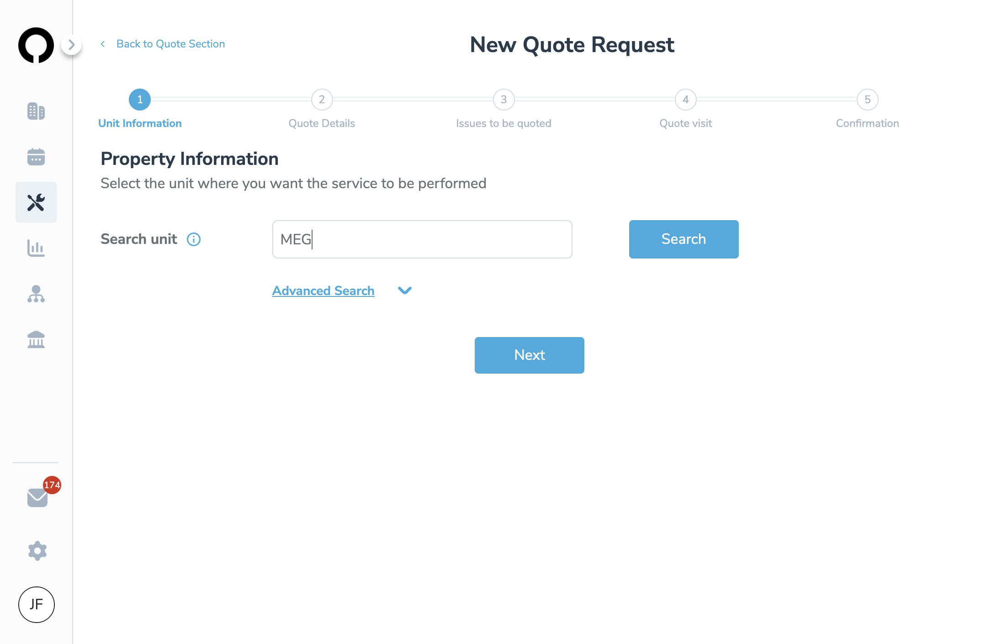This screenshot has height=644, width=986.
Task: Open the settings gear icon
Action: click(x=37, y=551)
